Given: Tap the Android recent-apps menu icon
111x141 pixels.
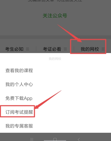Looking at the screenshot, I should (x=32, y=139).
